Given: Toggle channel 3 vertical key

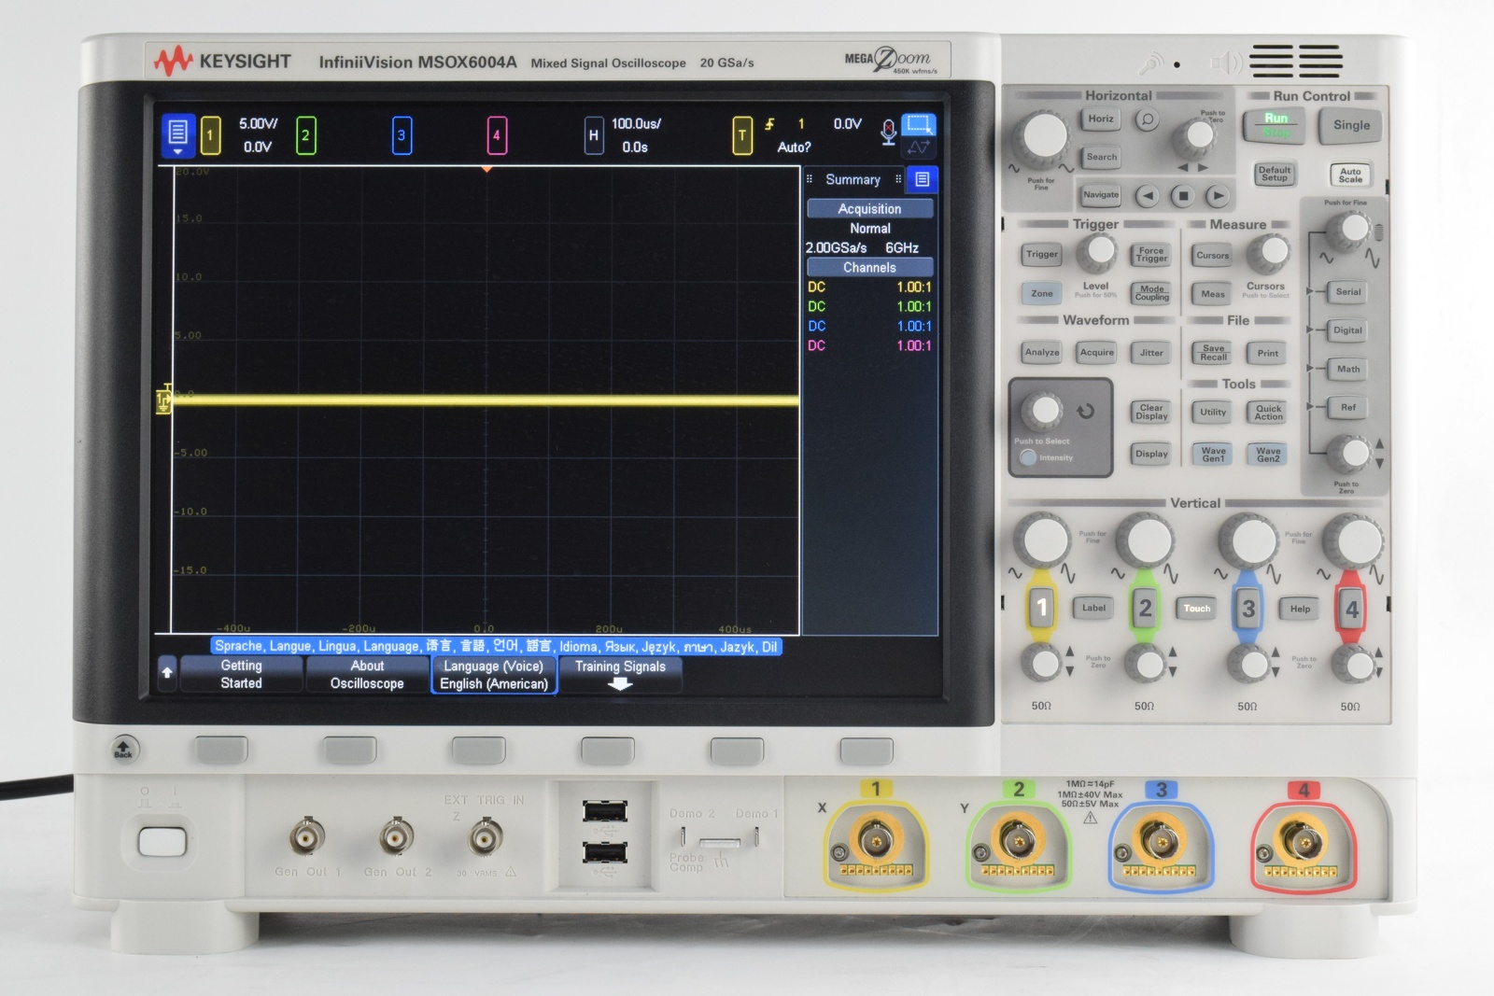Looking at the screenshot, I should pos(1248,608).
